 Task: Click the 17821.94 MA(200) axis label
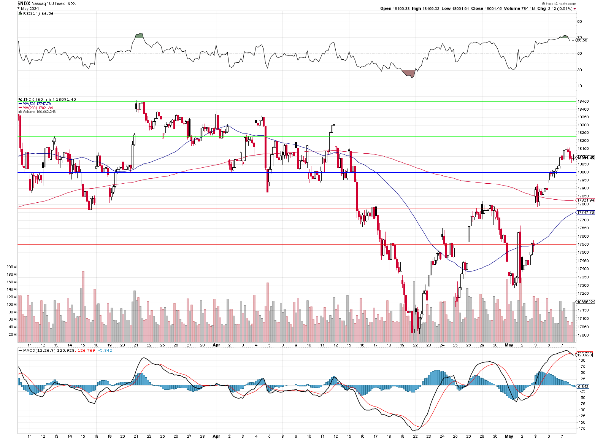click(x=585, y=200)
